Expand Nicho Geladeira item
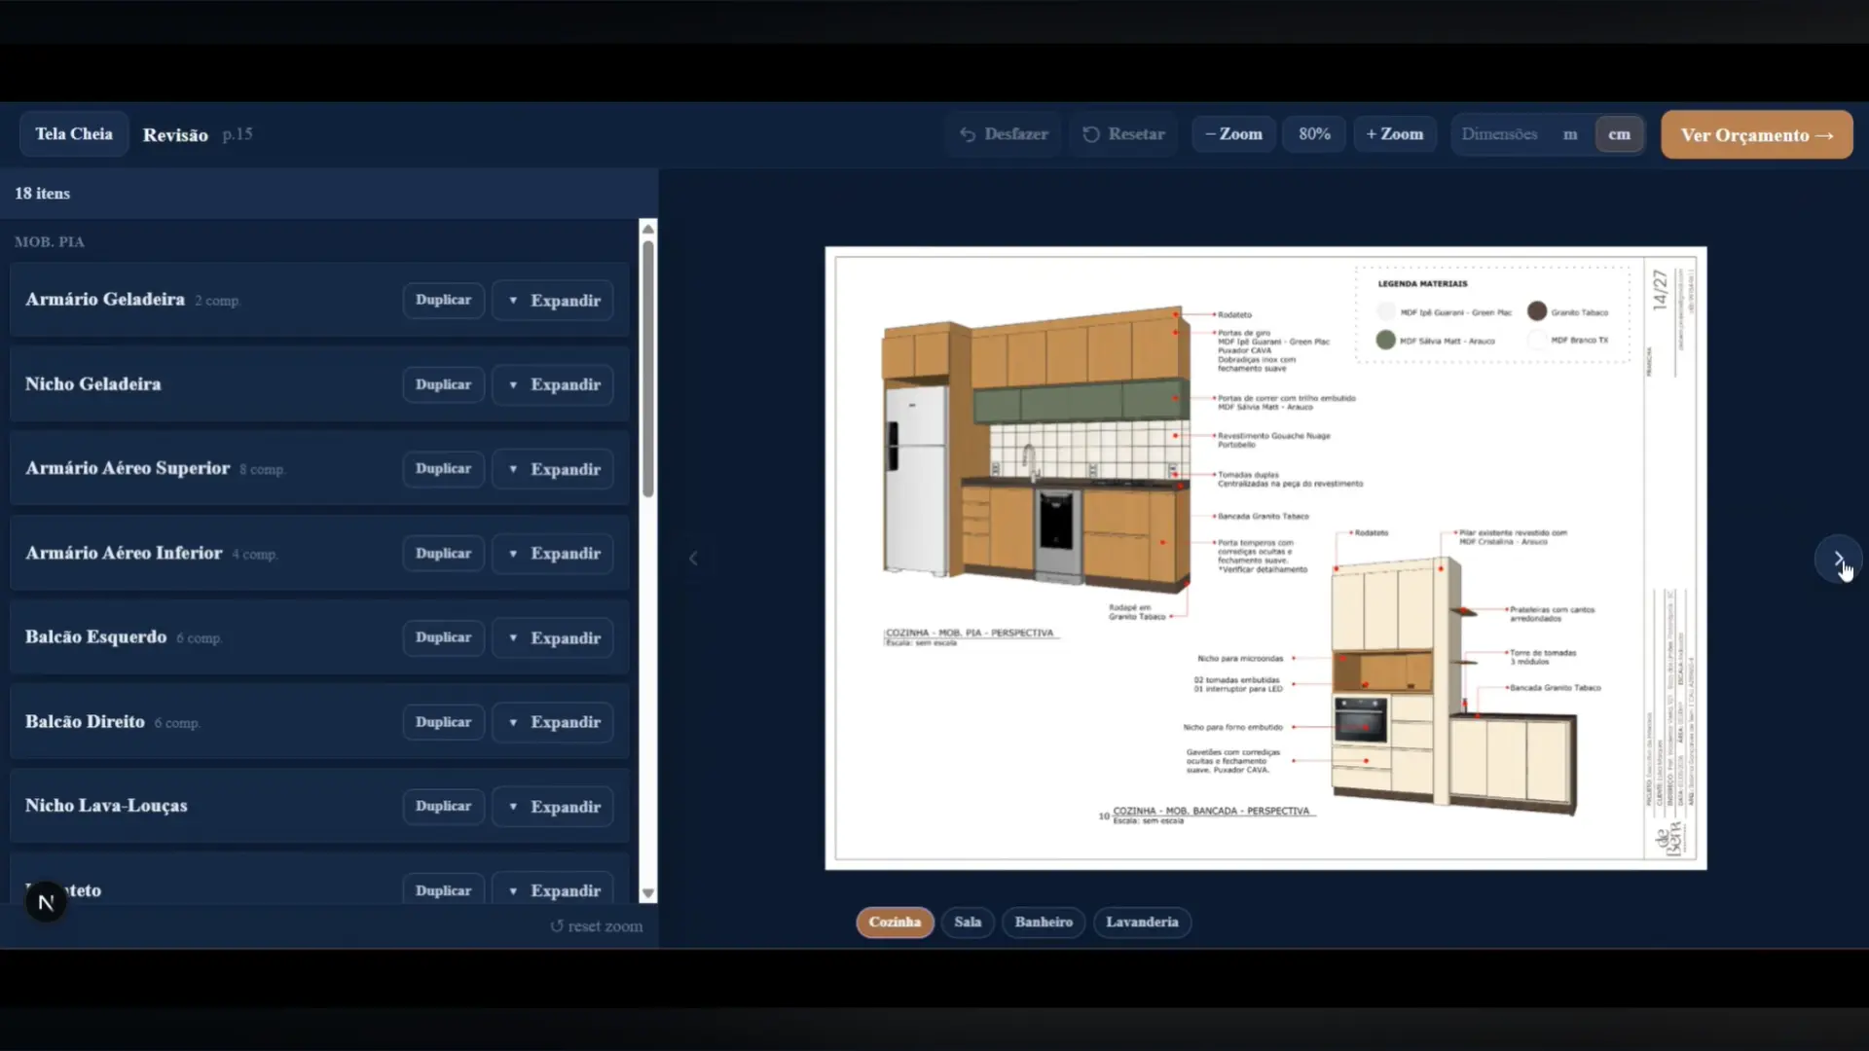 (553, 384)
